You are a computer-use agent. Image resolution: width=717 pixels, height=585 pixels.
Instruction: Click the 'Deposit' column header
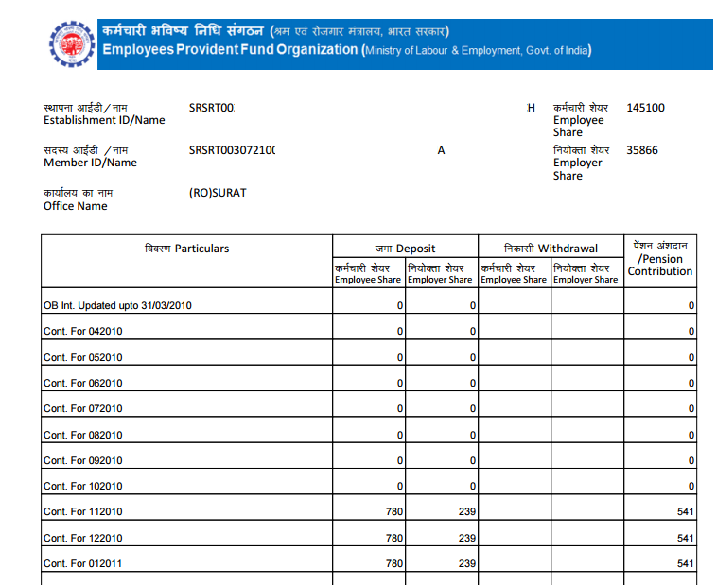click(x=405, y=249)
